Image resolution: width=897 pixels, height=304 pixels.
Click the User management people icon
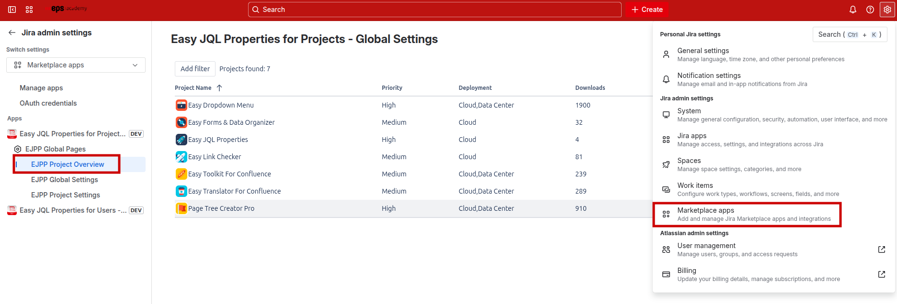[x=666, y=250]
